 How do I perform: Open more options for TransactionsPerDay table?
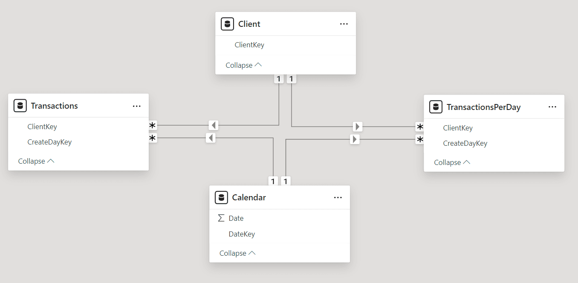[552, 107]
